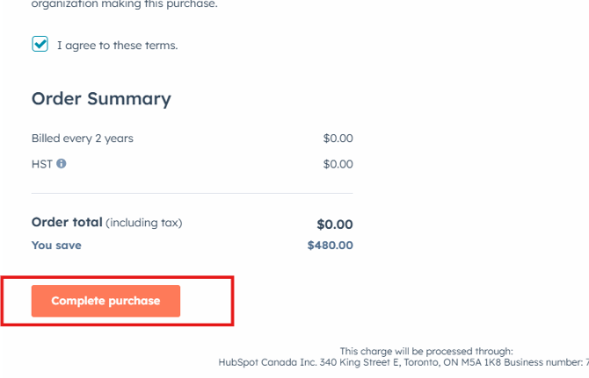Image resolution: width=589 pixels, height=378 pixels.
Task: Uncheck the agree to terms checkbox
Action: coord(40,44)
